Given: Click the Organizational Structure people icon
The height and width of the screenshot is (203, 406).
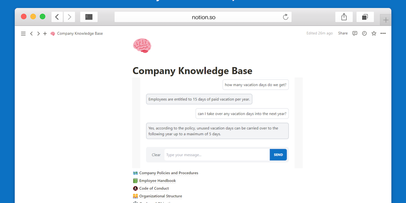Looking at the screenshot, I should click(x=135, y=196).
